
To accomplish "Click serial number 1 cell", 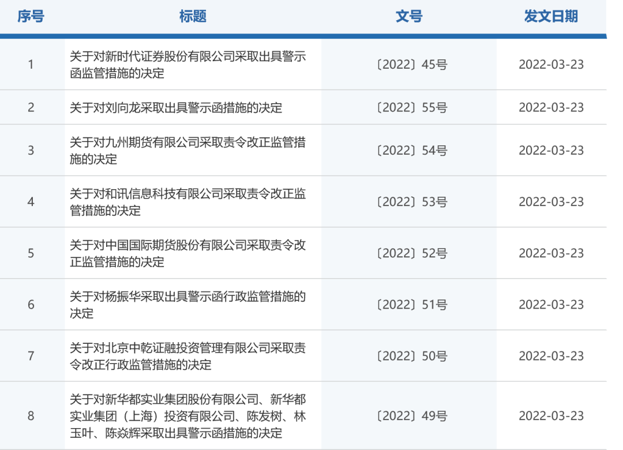I will tap(31, 65).
